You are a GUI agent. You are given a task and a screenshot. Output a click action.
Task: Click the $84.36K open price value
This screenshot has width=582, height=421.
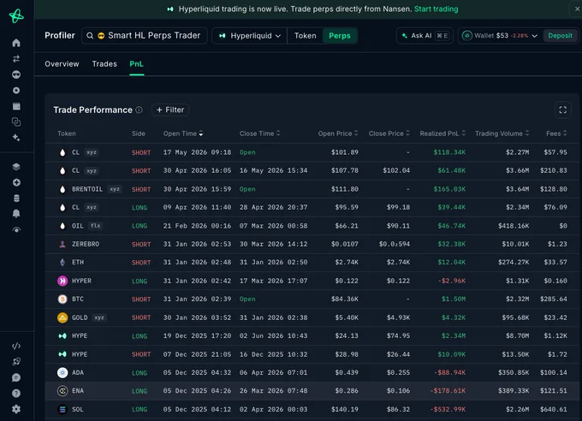pos(344,299)
